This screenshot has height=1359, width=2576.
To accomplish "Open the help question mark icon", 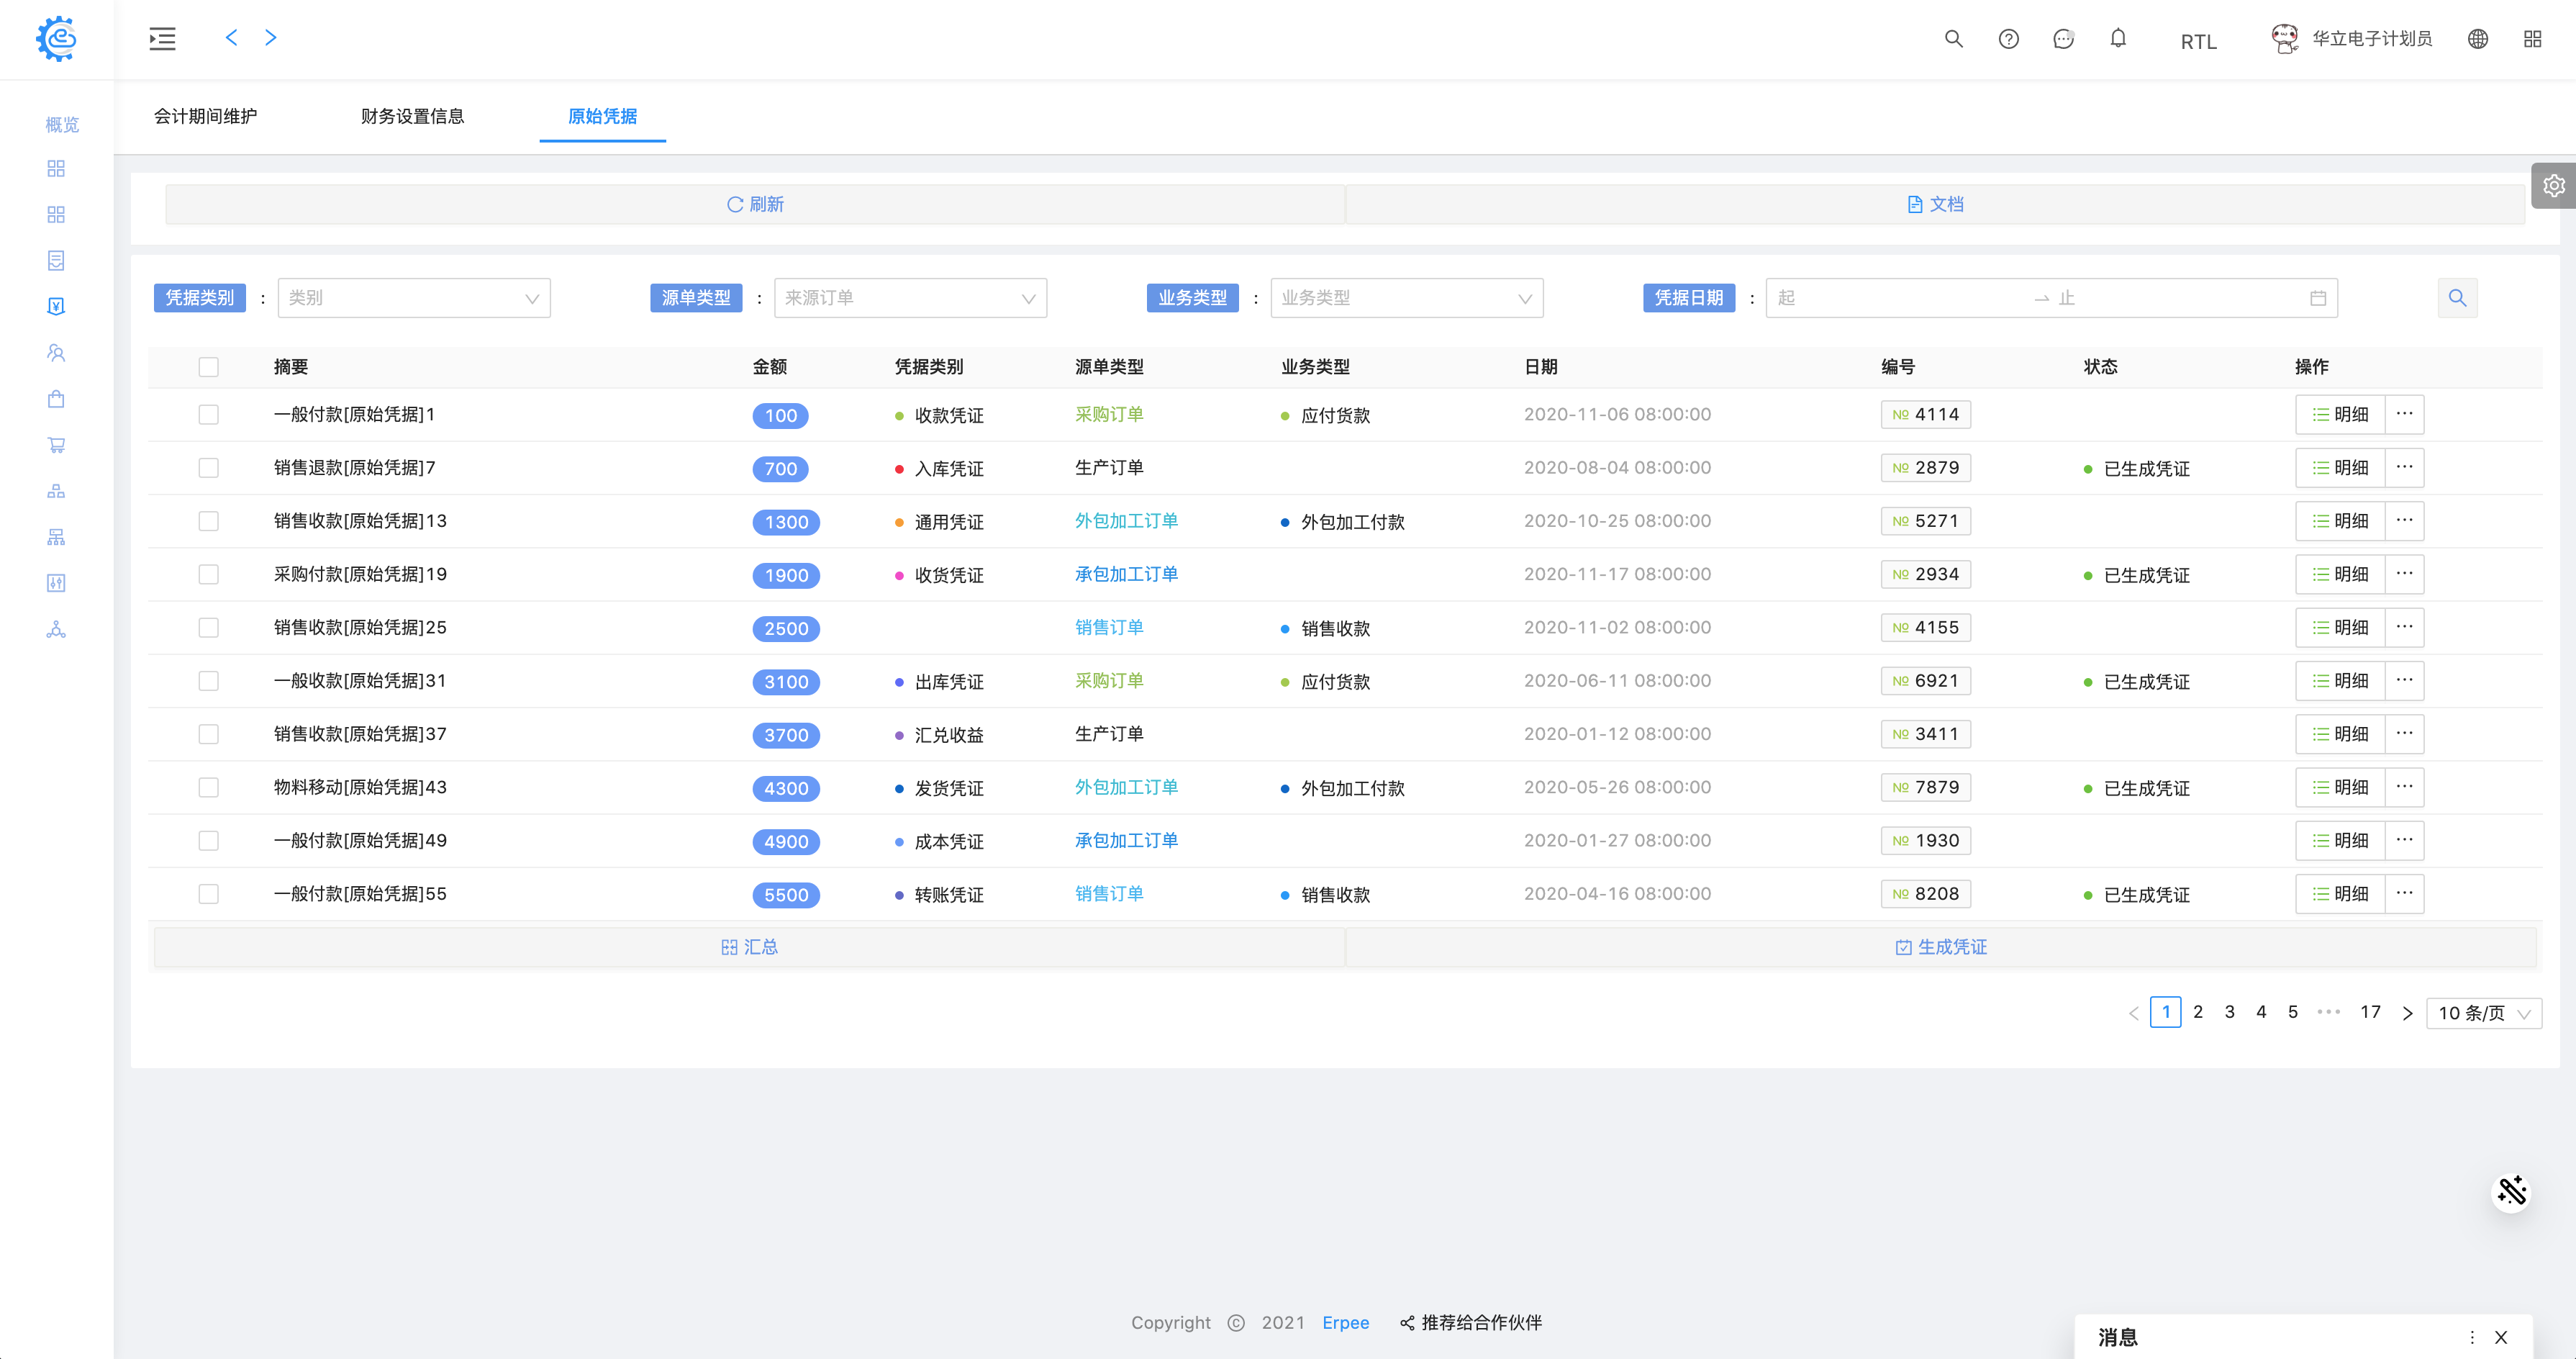I will click(x=2008, y=39).
